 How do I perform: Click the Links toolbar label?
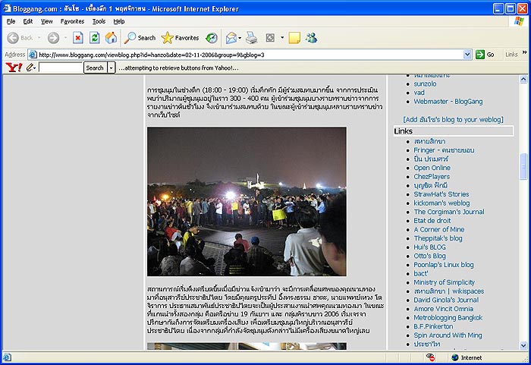511,55
